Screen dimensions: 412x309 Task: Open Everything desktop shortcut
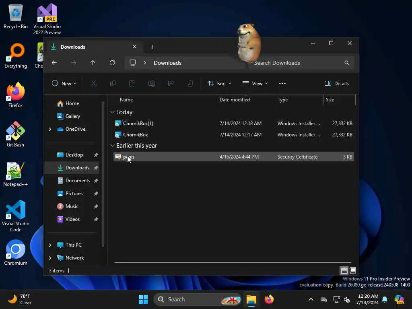[16, 56]
